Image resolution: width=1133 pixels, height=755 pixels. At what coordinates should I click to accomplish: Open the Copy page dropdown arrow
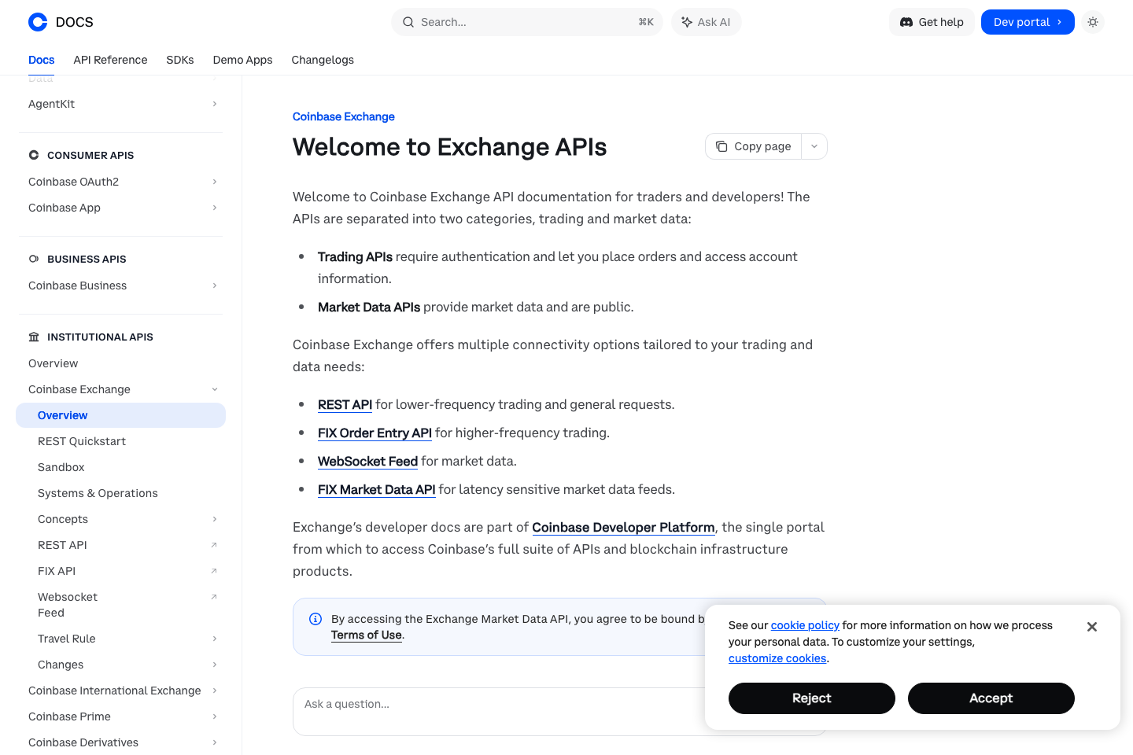(814, 146)
